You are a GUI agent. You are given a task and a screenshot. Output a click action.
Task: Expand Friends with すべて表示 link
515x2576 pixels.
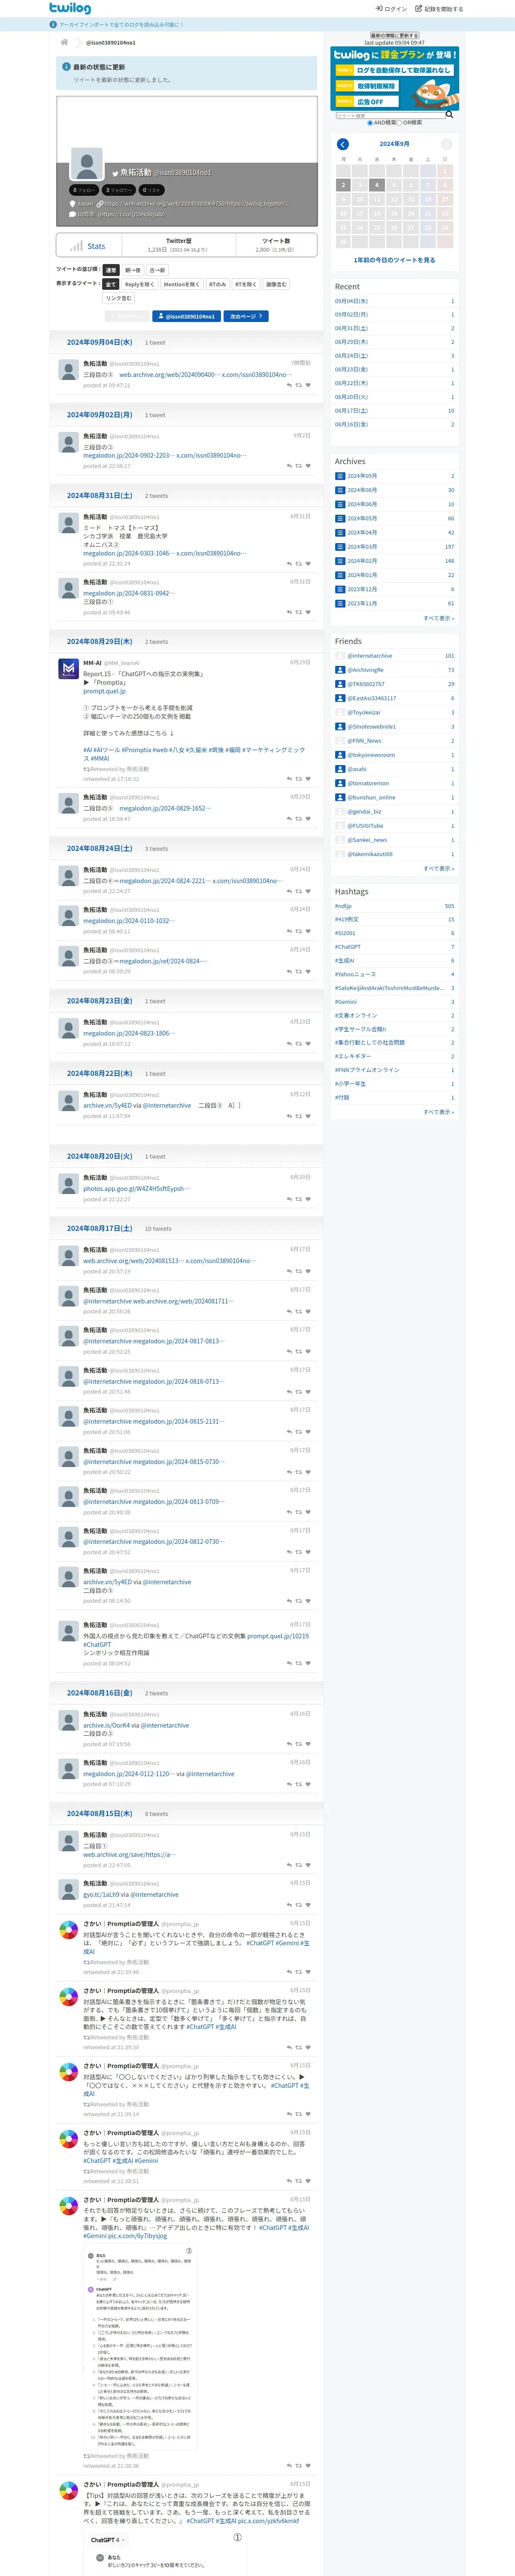438,868
